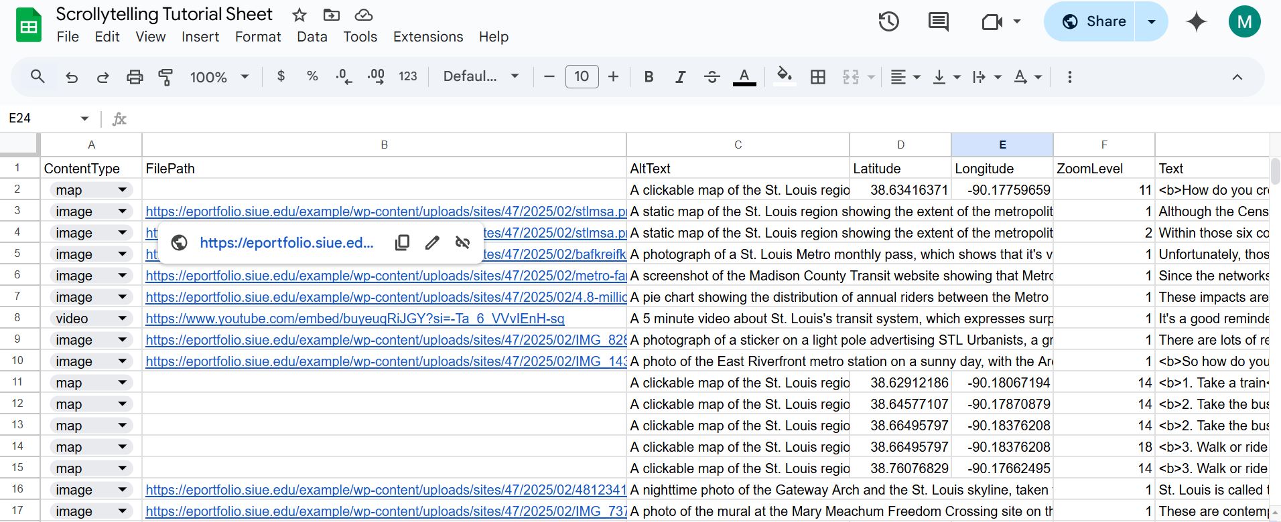Open the Format menu
The width and height of the screenshot is (1281, 522).
click(258, 37)
